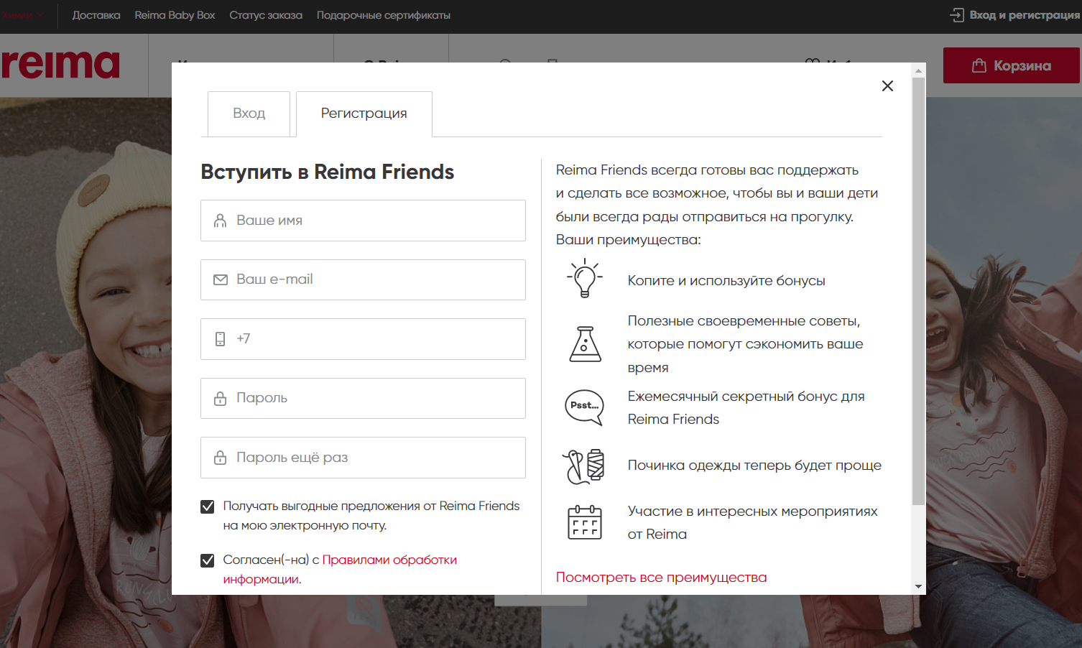Click the Пароль ещё раз field
Screen dimensions: 1082x648
click(363, 458)
